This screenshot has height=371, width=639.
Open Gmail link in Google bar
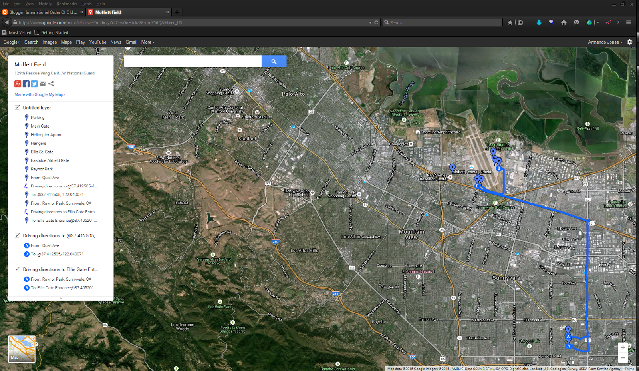pos(131,42)
